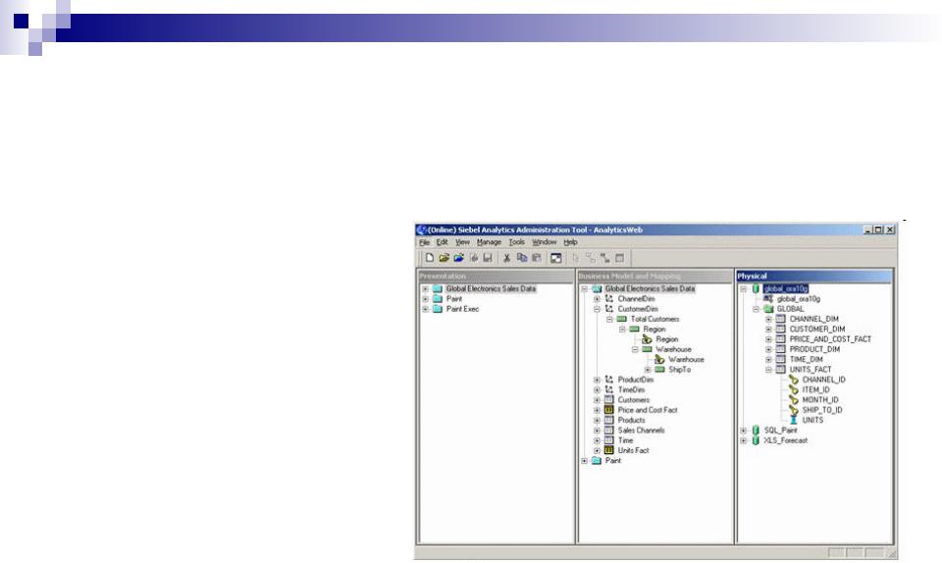Click the GLOBAL schema folder icon
Image resolution: width=942 pixels, height=563 pixels.
click(768, 309)
